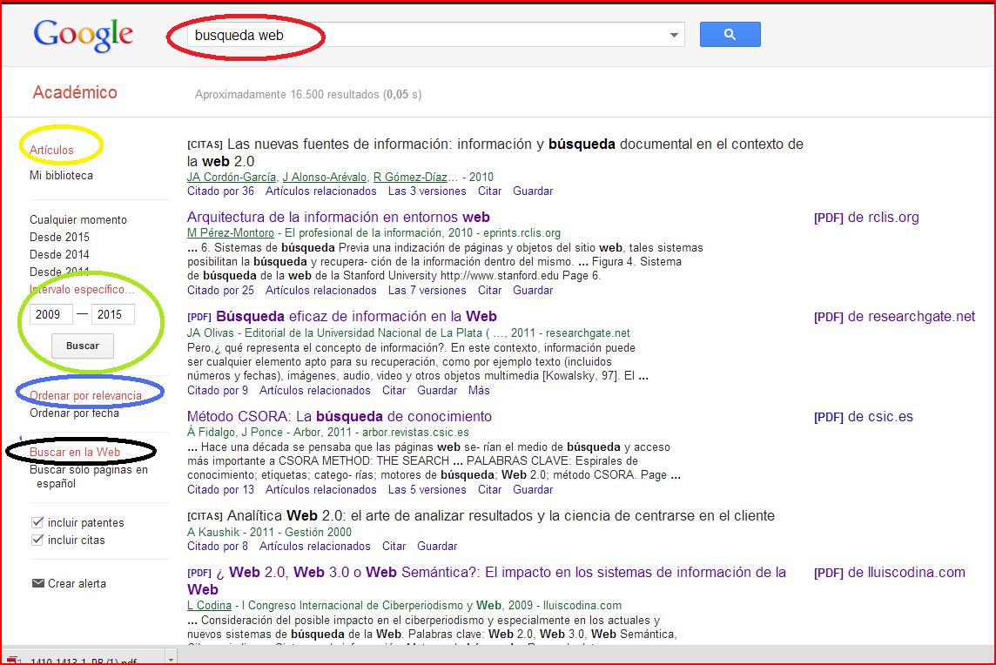Expand "Más" under the Búsqueda eficaz result
This screenshot has width=996, height=665.
point(479,390)
